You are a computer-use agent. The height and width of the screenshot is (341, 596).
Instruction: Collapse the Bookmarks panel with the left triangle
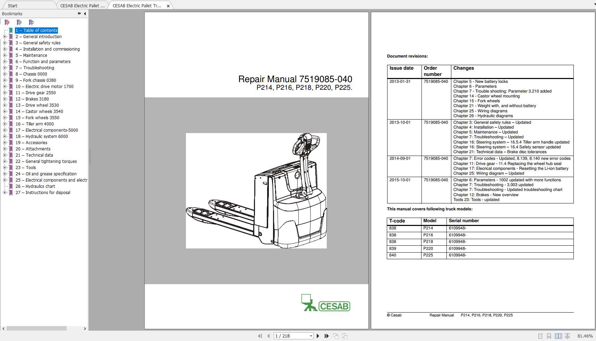pyautogui.click(x=85, y=14)
